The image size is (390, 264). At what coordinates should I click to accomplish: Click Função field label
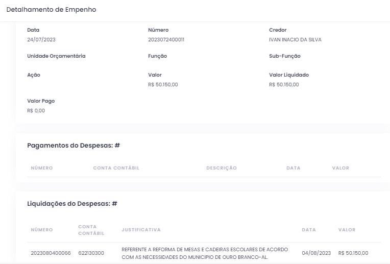click(x=157, y=56)
